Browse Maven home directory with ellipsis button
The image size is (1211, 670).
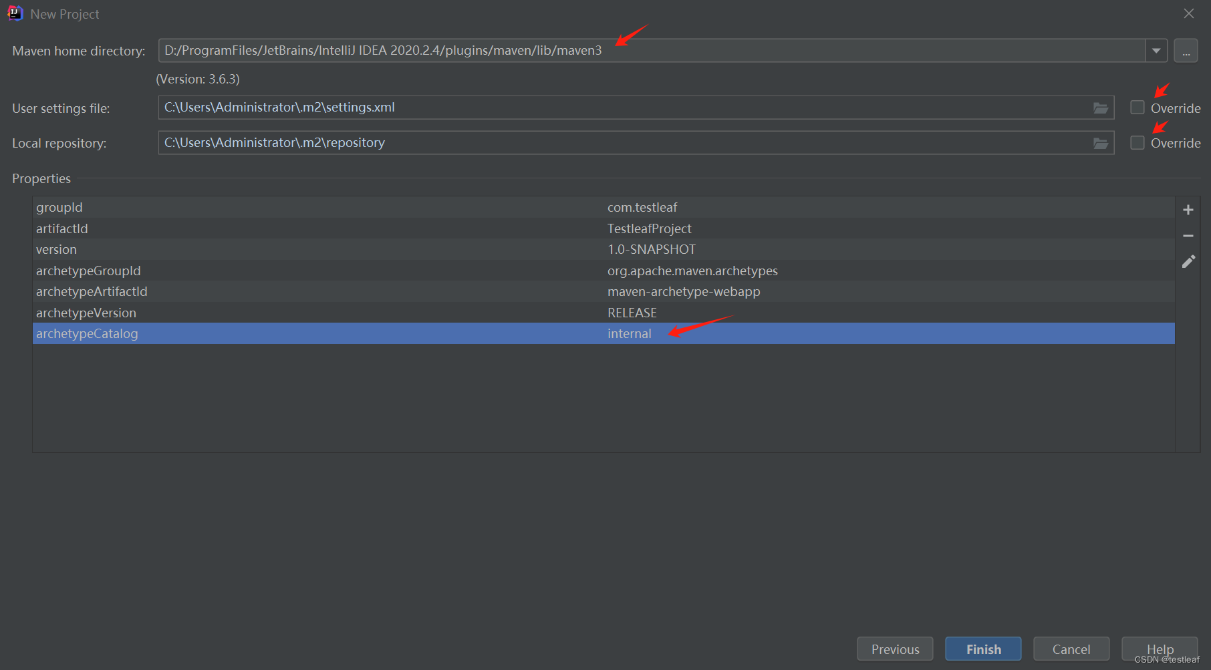coord(1186,51)
